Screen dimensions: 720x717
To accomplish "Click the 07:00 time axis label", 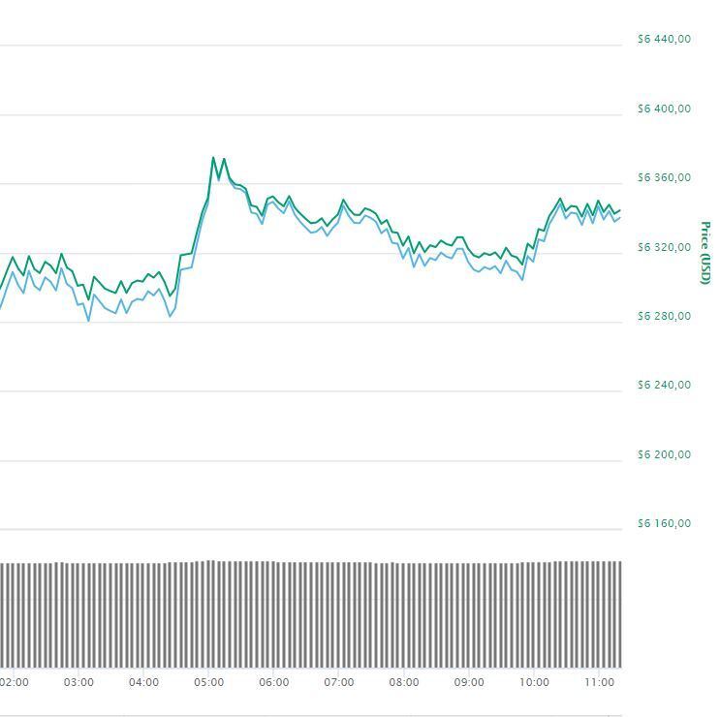I will point(338,682).
